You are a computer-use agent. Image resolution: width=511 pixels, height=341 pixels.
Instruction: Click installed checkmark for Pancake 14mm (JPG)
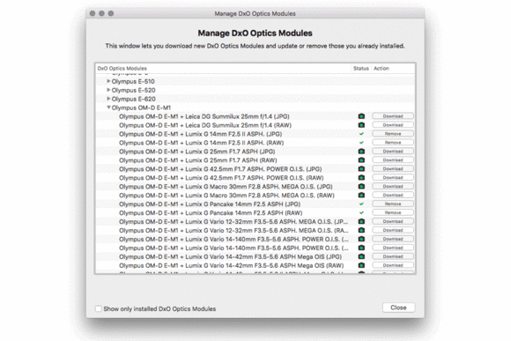point(361,204)
